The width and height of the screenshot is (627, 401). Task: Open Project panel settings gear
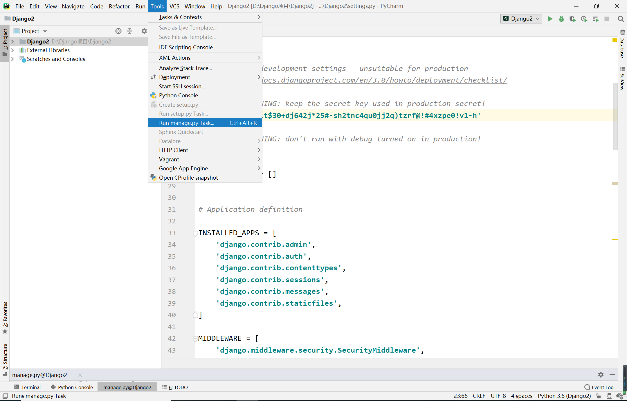point(144,31)
